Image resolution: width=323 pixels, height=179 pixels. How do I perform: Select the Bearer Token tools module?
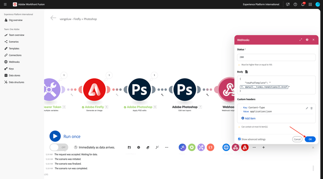pos(51,89)
